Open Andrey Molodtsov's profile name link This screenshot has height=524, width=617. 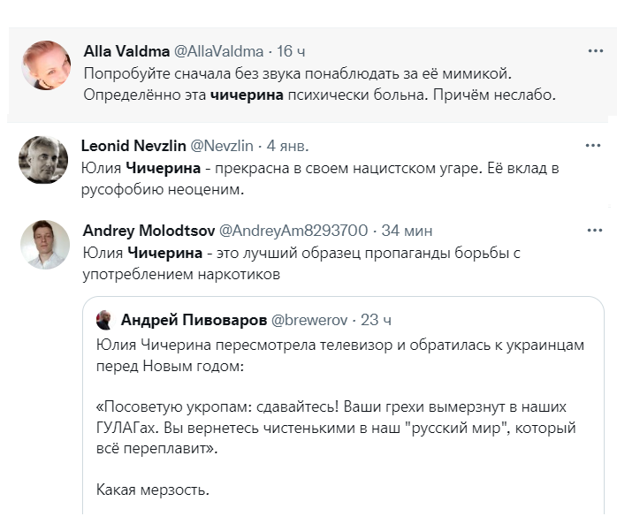148,231
